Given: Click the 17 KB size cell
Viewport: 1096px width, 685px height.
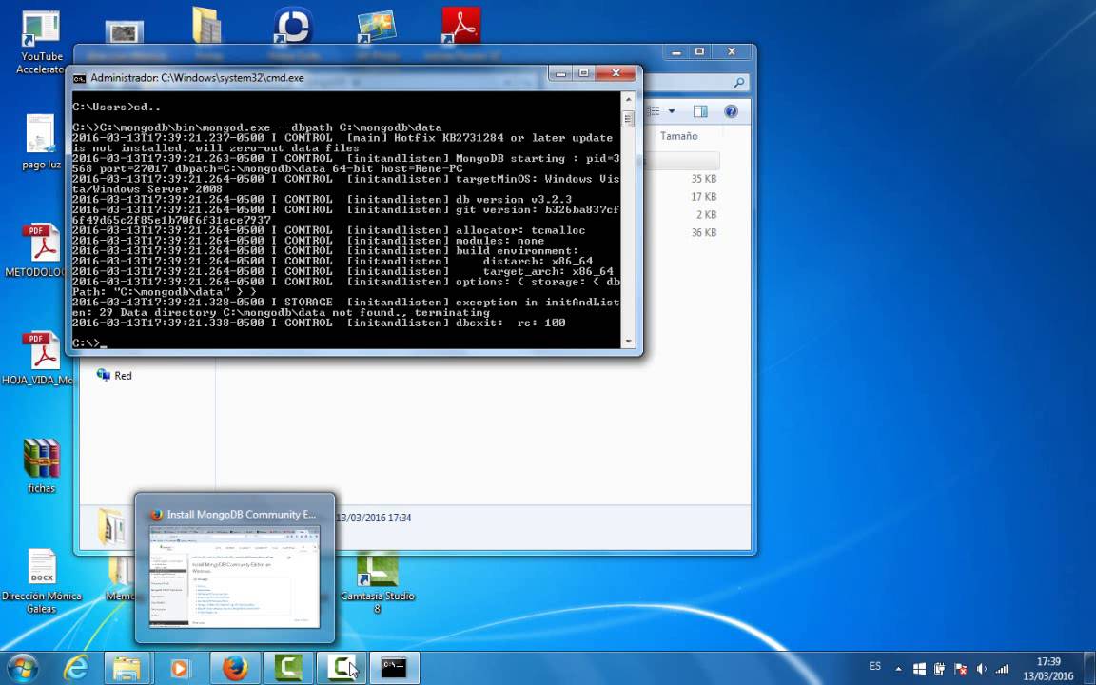Looking at the screenshot, I should pyautogui.click(x=703, y=197).
